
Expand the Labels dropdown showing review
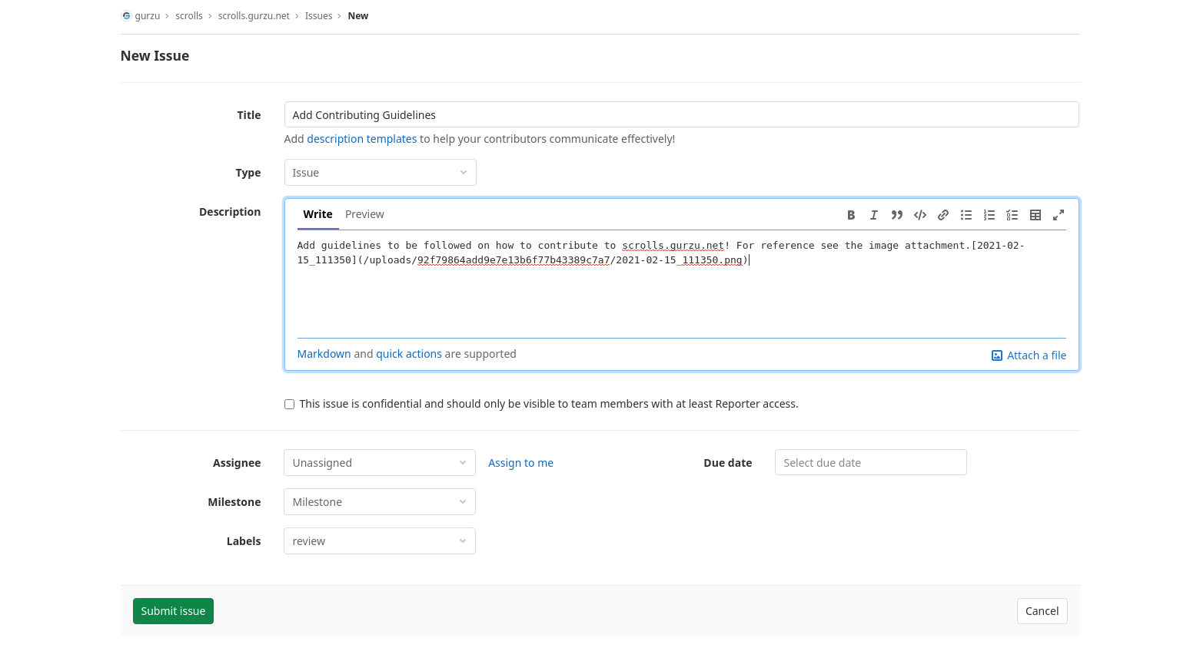point(379,541)
